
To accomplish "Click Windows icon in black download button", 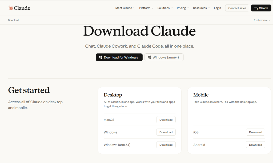I will pyautogui.click(x=101, y=57).
